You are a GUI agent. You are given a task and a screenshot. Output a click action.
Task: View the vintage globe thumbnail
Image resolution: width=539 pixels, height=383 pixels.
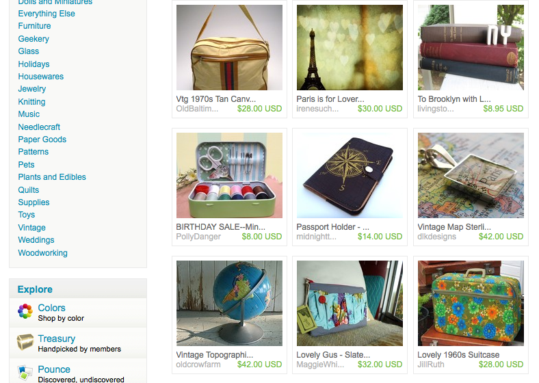pos(229,303)
